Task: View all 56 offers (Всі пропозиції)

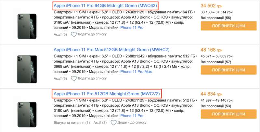Action: [x=216, y=18]
